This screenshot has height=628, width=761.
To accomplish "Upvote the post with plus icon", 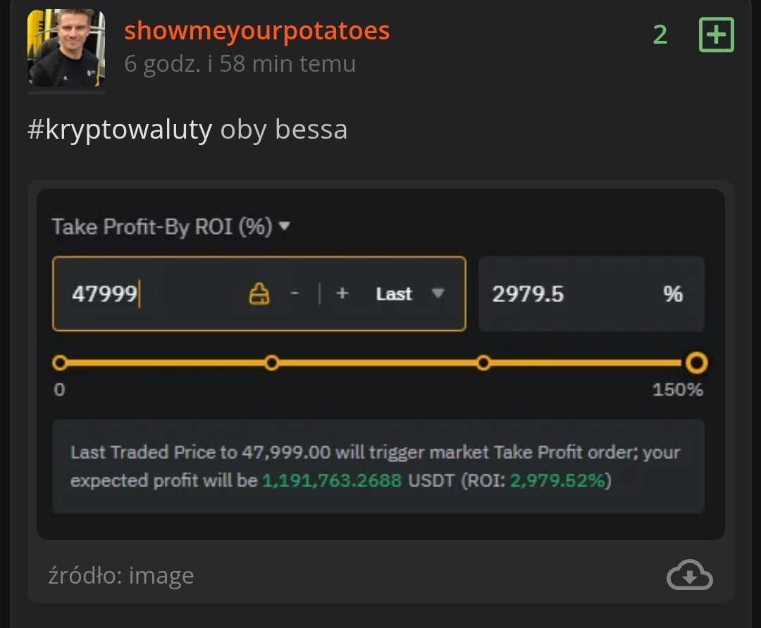I will [x=716, y=34].
